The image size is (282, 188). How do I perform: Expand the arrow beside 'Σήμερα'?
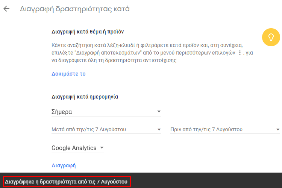coord(159,112)
